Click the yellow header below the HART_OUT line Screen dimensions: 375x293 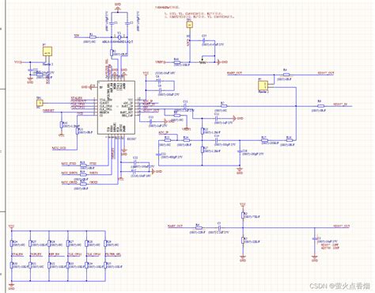pyautogui.click(x=263, y=86)
